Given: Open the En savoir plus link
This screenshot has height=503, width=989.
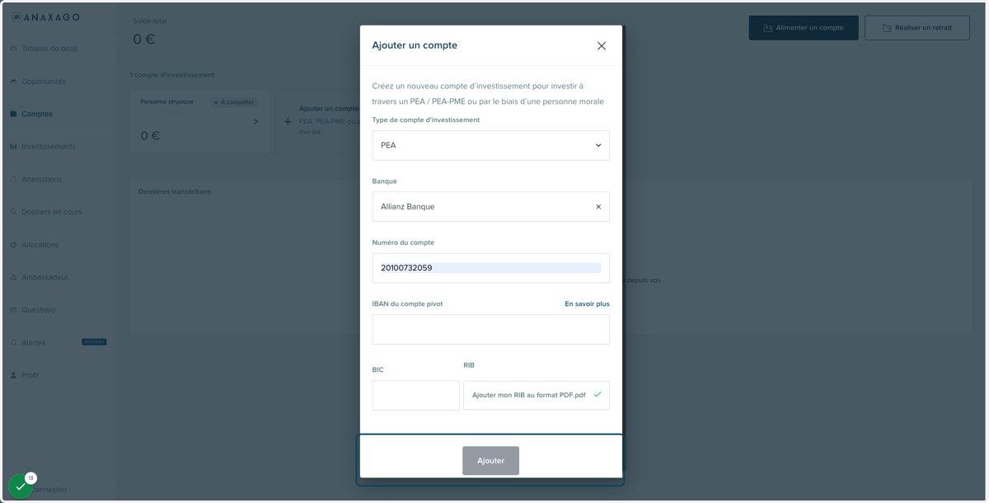Looking at the screenshot, I should click(587, 304).
